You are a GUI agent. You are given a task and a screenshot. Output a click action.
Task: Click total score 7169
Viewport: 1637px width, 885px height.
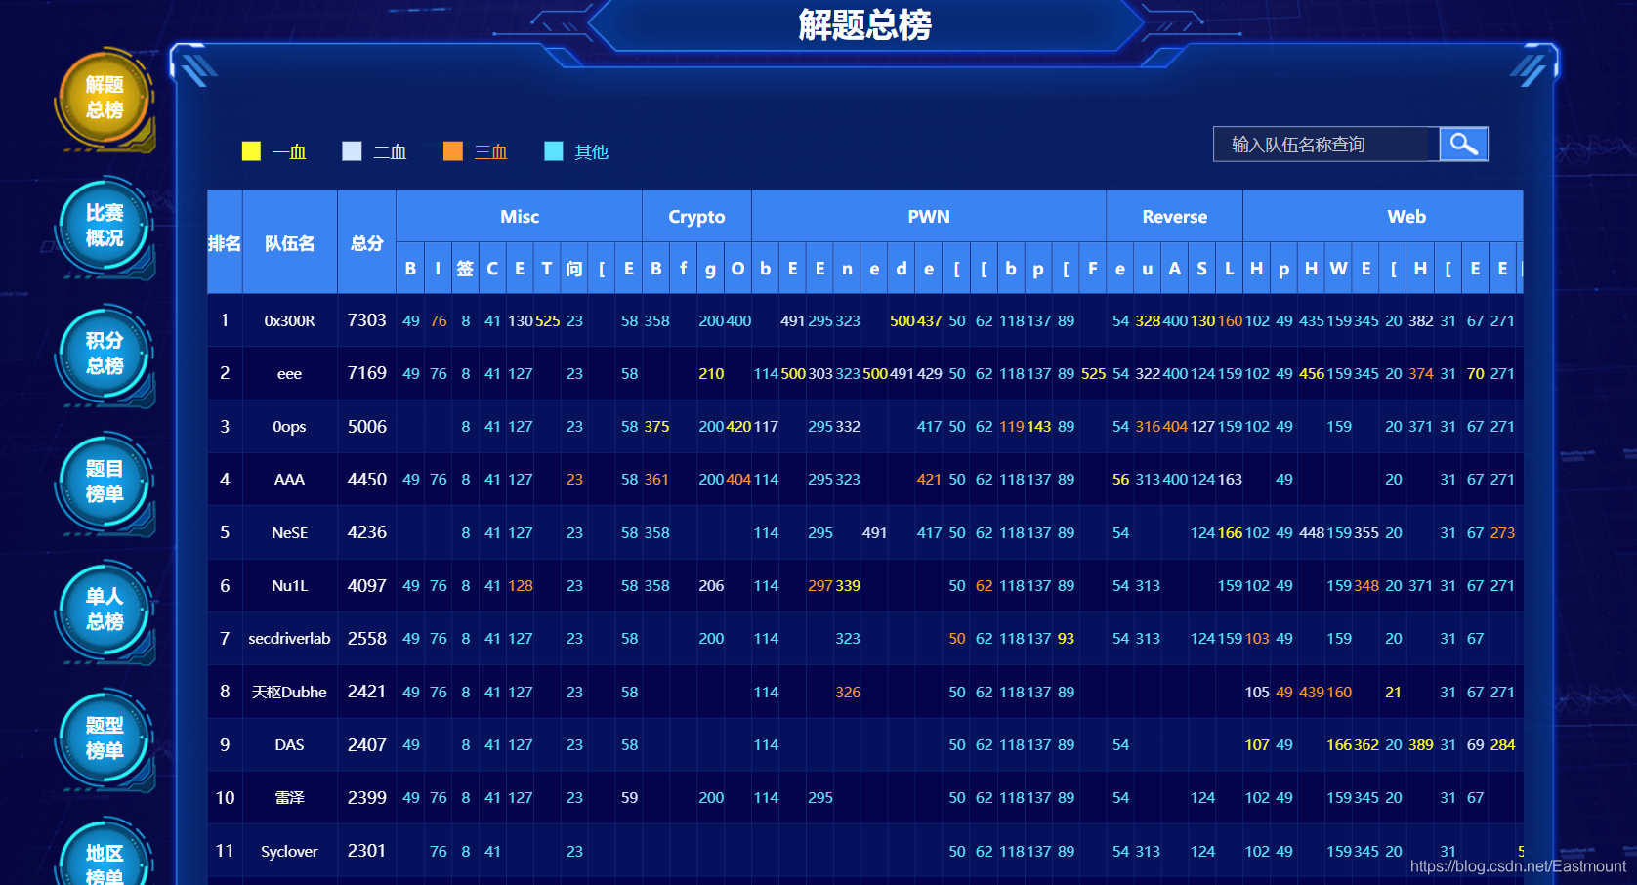pyautogui.click(x=367, y=373)
